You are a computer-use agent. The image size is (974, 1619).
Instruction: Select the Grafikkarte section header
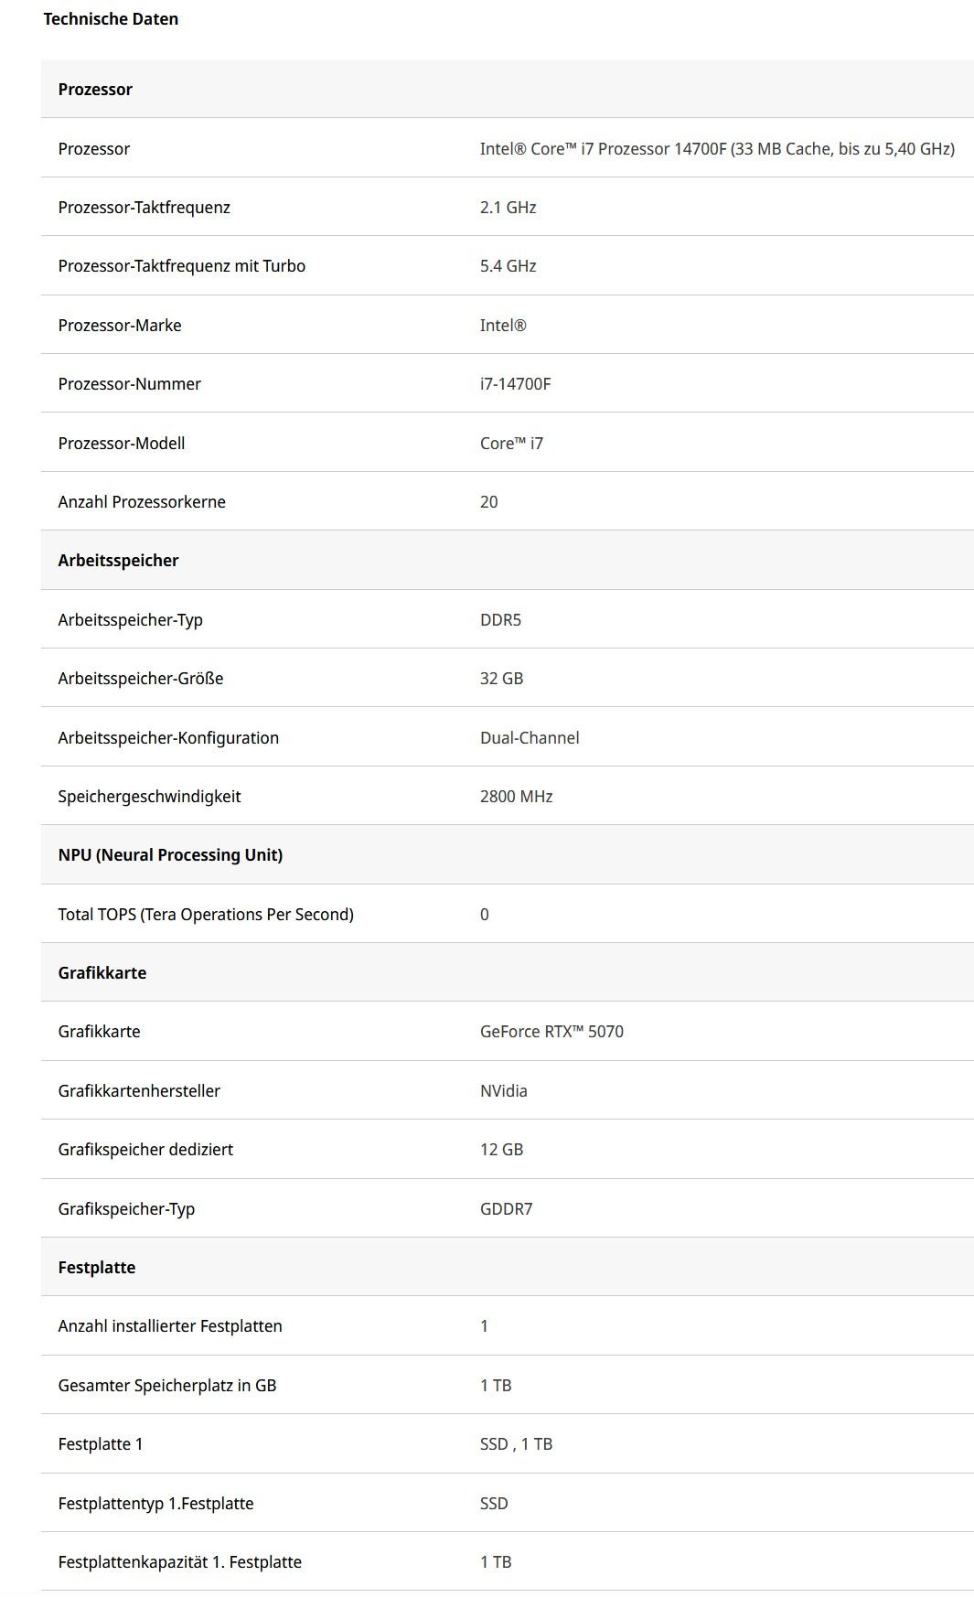(x=102, y=973)
